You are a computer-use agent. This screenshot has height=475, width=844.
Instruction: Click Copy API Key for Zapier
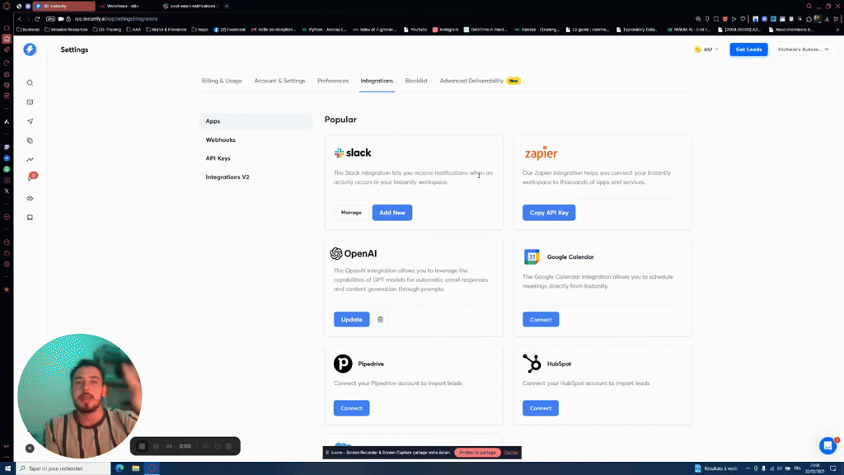tap(548, 213)
